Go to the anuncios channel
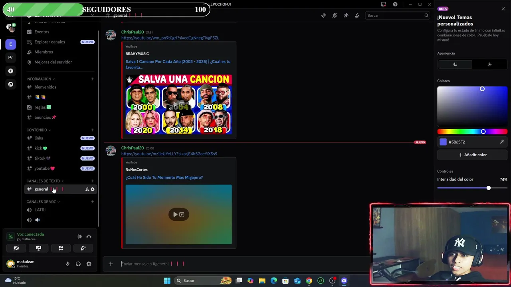Screen dimensions: 511x287 [x=60, y=117]
